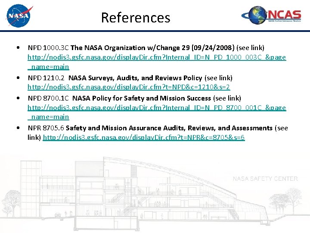This screenshot has height=233, width=310.
Task: Select text 'NASA Policy for Safety and Mission Success'
Action: pos(142,98)
